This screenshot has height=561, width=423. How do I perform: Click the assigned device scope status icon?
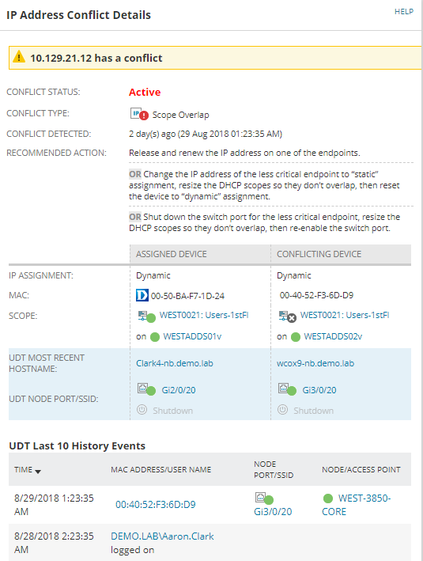coord(146,317)
